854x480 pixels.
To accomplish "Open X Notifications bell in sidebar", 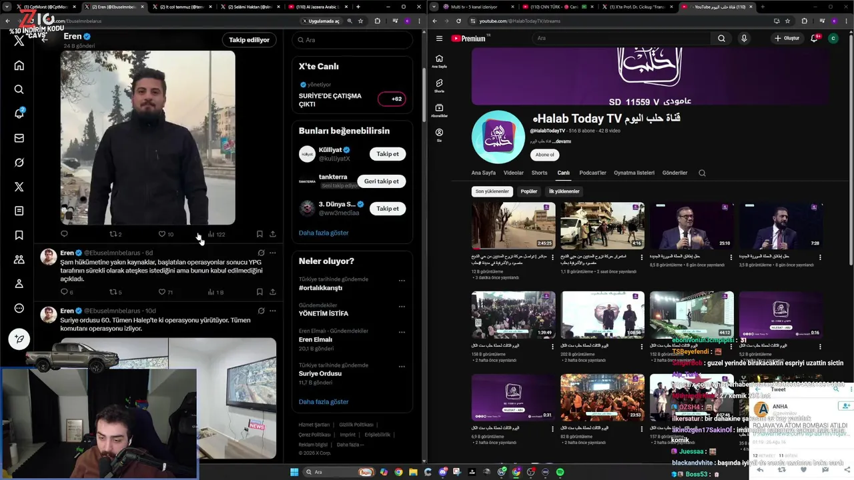I will tap(19, 114).
